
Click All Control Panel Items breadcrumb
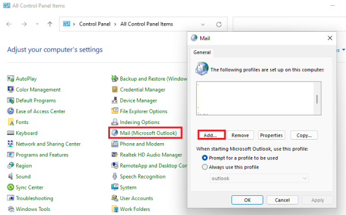pos(146,24)
